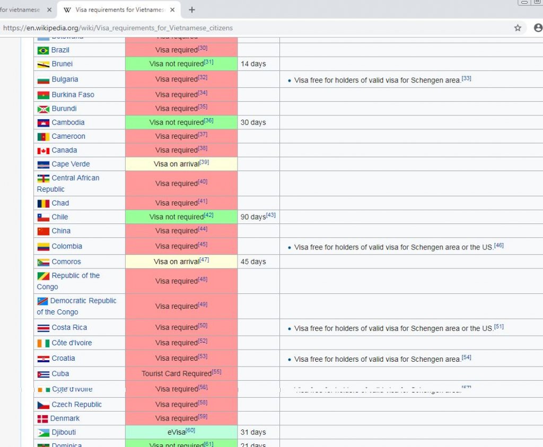This screenshot has height=447, width=543.
Task: Click the Cambodia flag icon
Action: pyautogui.click(x=43, y=123)
